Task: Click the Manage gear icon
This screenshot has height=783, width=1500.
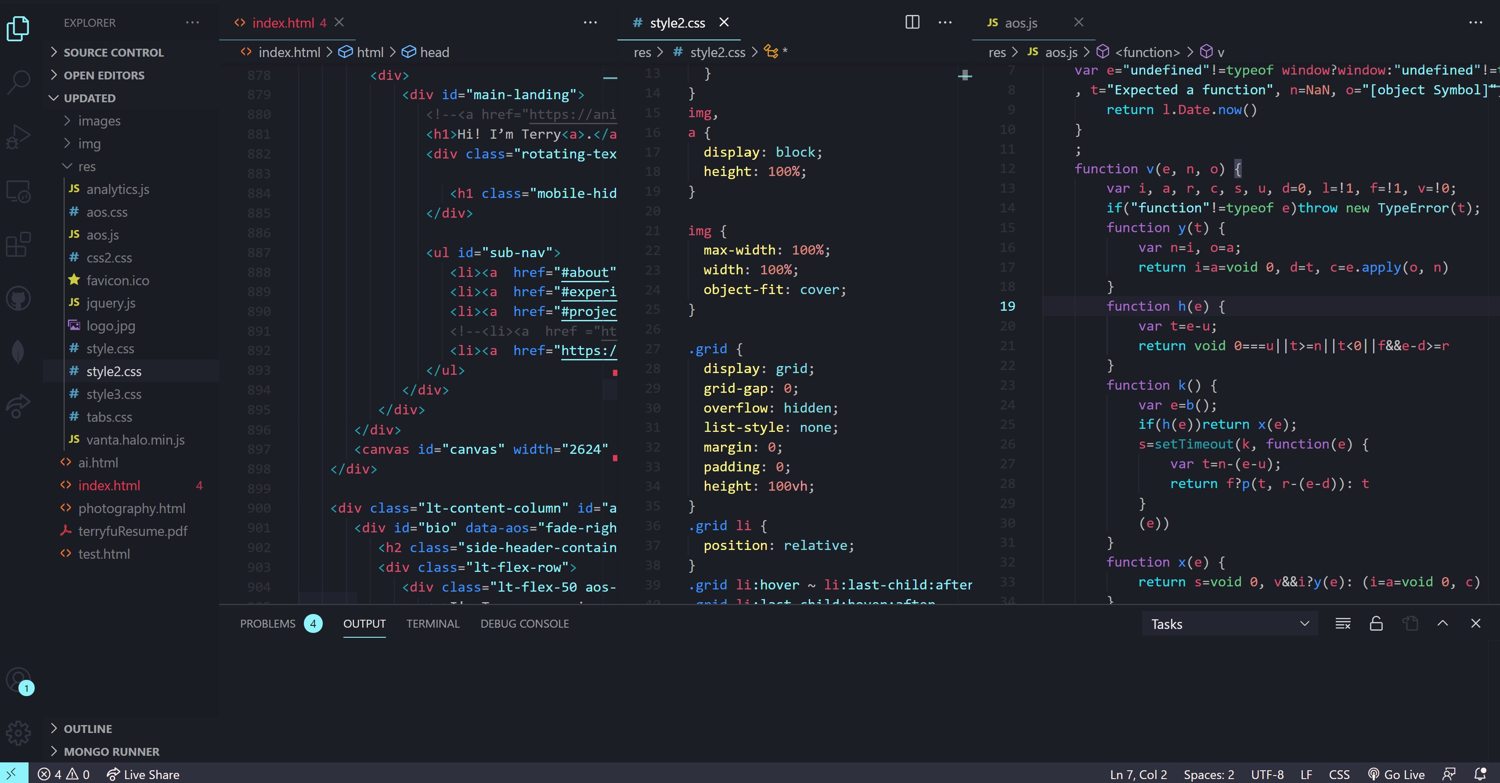Action: point(18,733)
